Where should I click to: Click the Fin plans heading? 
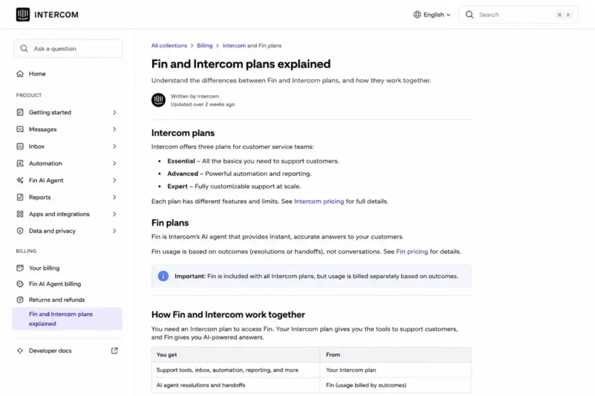(x=170, y=223)
